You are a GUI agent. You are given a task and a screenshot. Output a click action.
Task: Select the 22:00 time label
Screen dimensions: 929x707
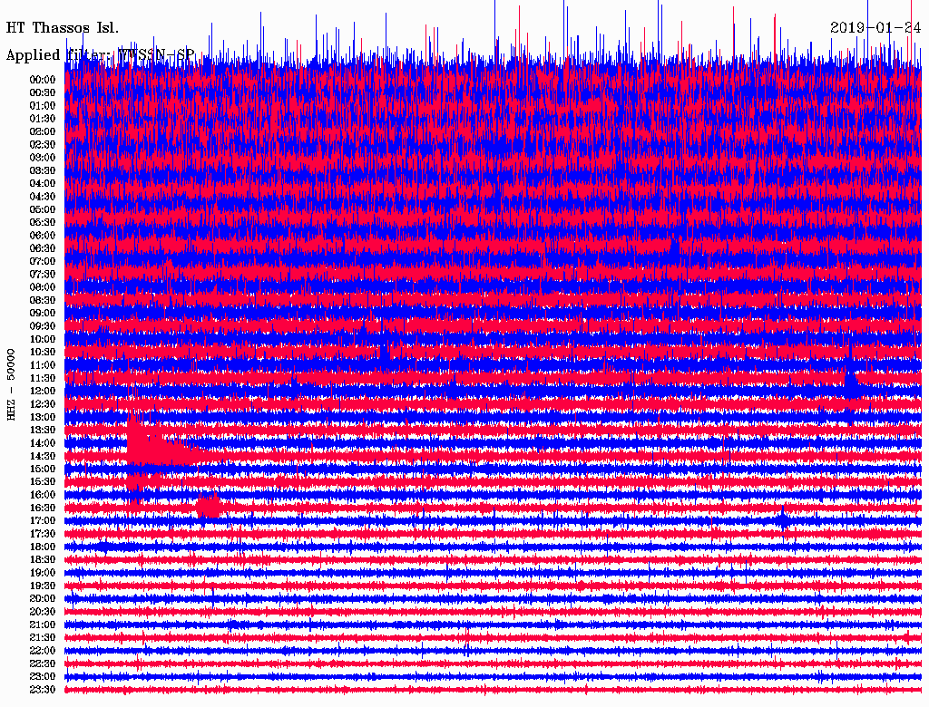click(x=43, y=651)
